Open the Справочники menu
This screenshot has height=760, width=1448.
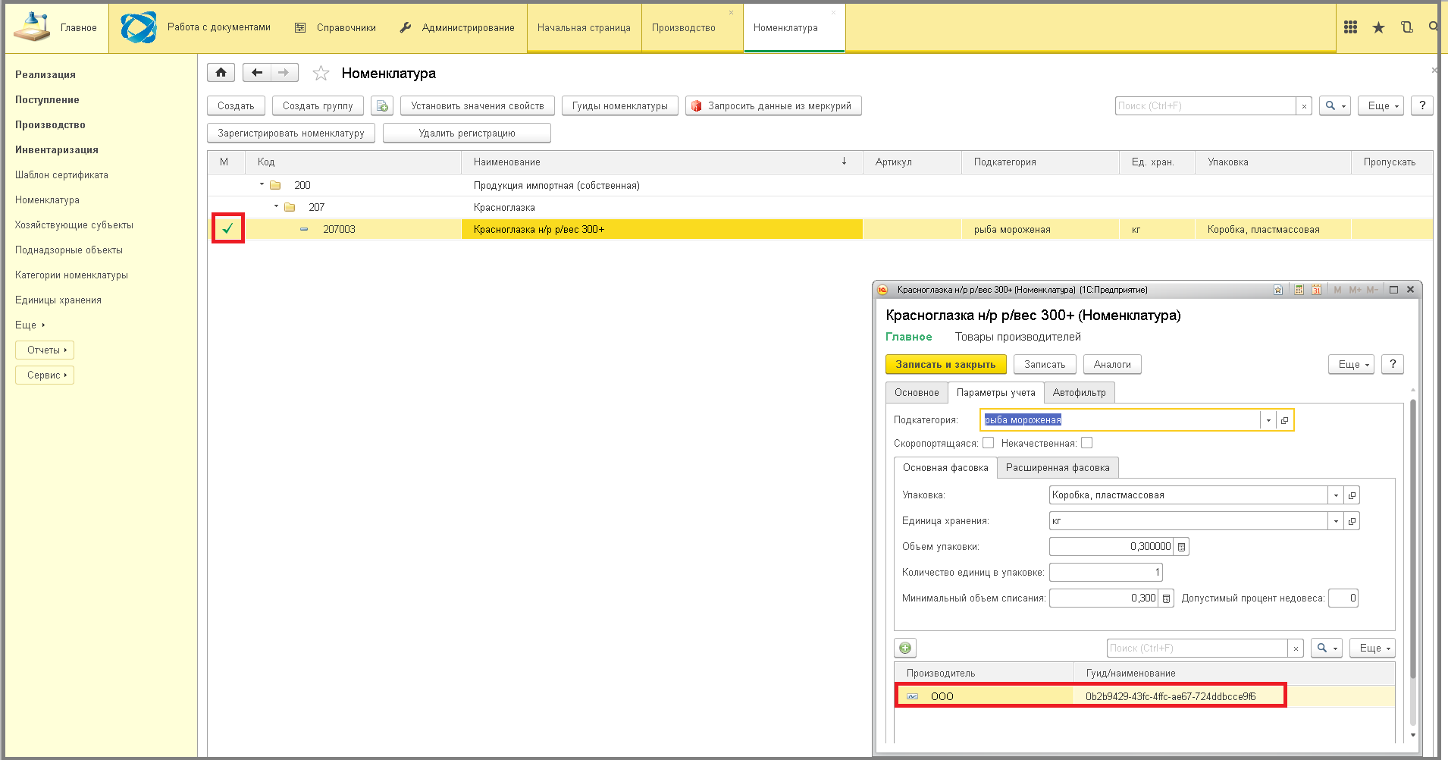335,27
